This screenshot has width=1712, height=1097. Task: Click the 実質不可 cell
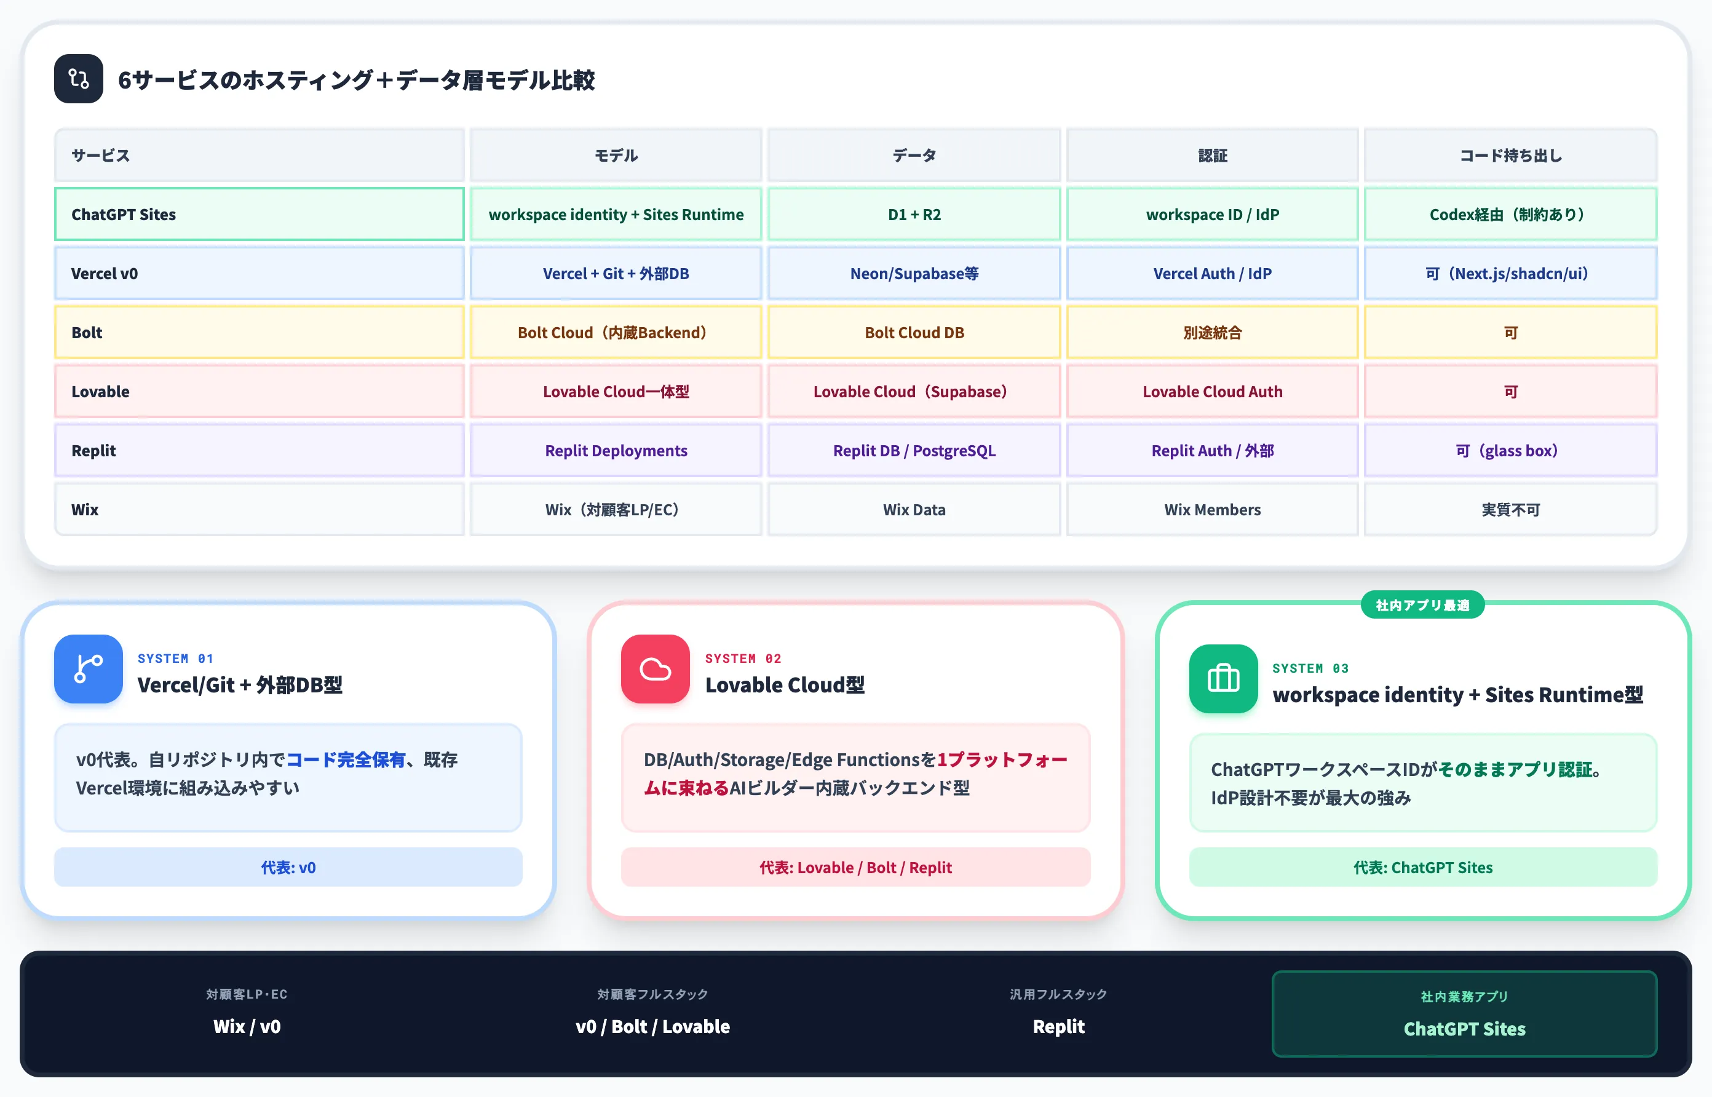[x=1510, y=510]
